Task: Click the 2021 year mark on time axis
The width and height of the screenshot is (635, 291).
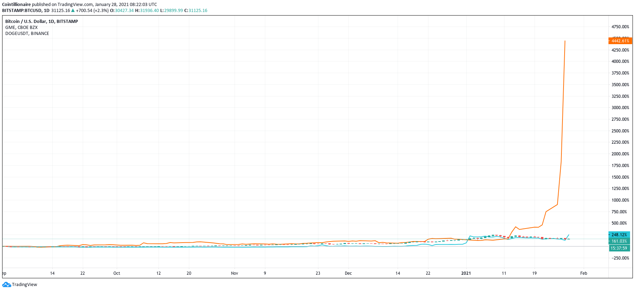Action: click(466, 273)
